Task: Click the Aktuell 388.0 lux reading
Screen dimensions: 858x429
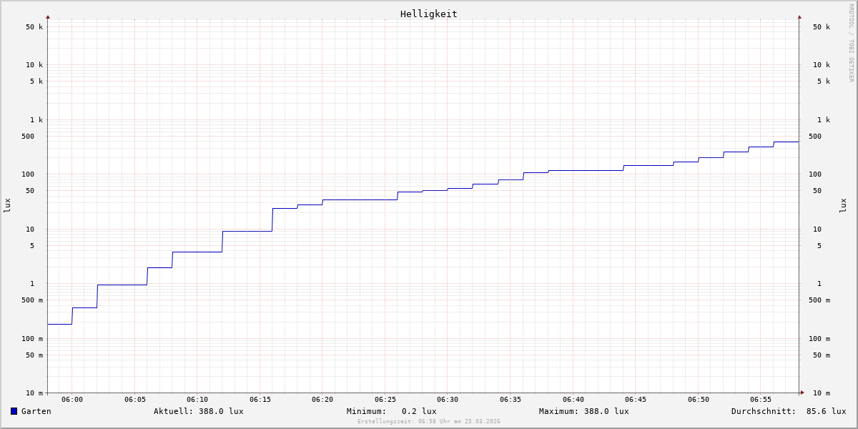Action: point(198,411)
